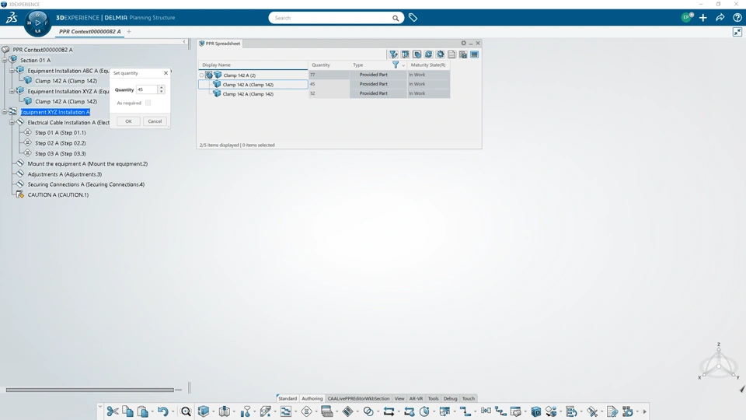This screenshot has height=420, width=746.
Task: Click the blue 3D cube icon in bottom toolbar
Action: 204,411
